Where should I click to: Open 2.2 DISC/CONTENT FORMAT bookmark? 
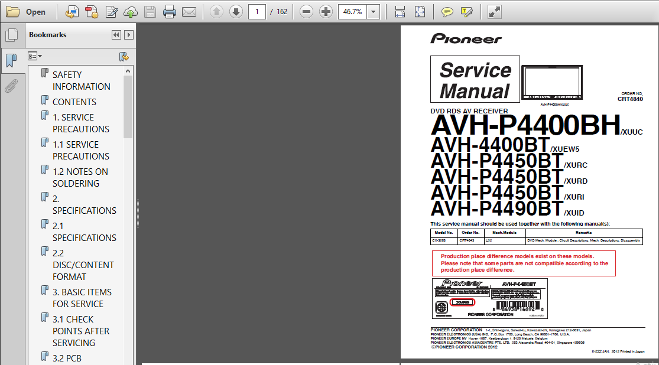tap(83, 265)
